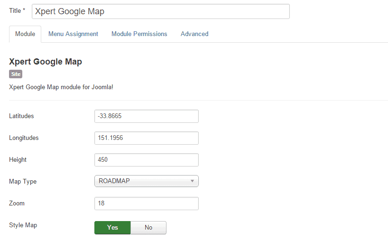
Task: Click the gray Site badge
Action: click(16, 74)
